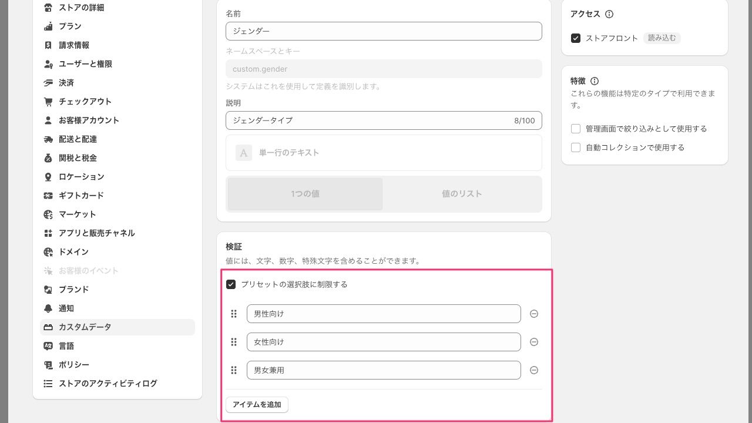The image size is (752, 423).
Task: Click the 関税と税金 tax icon
Action: click(48, 158)
